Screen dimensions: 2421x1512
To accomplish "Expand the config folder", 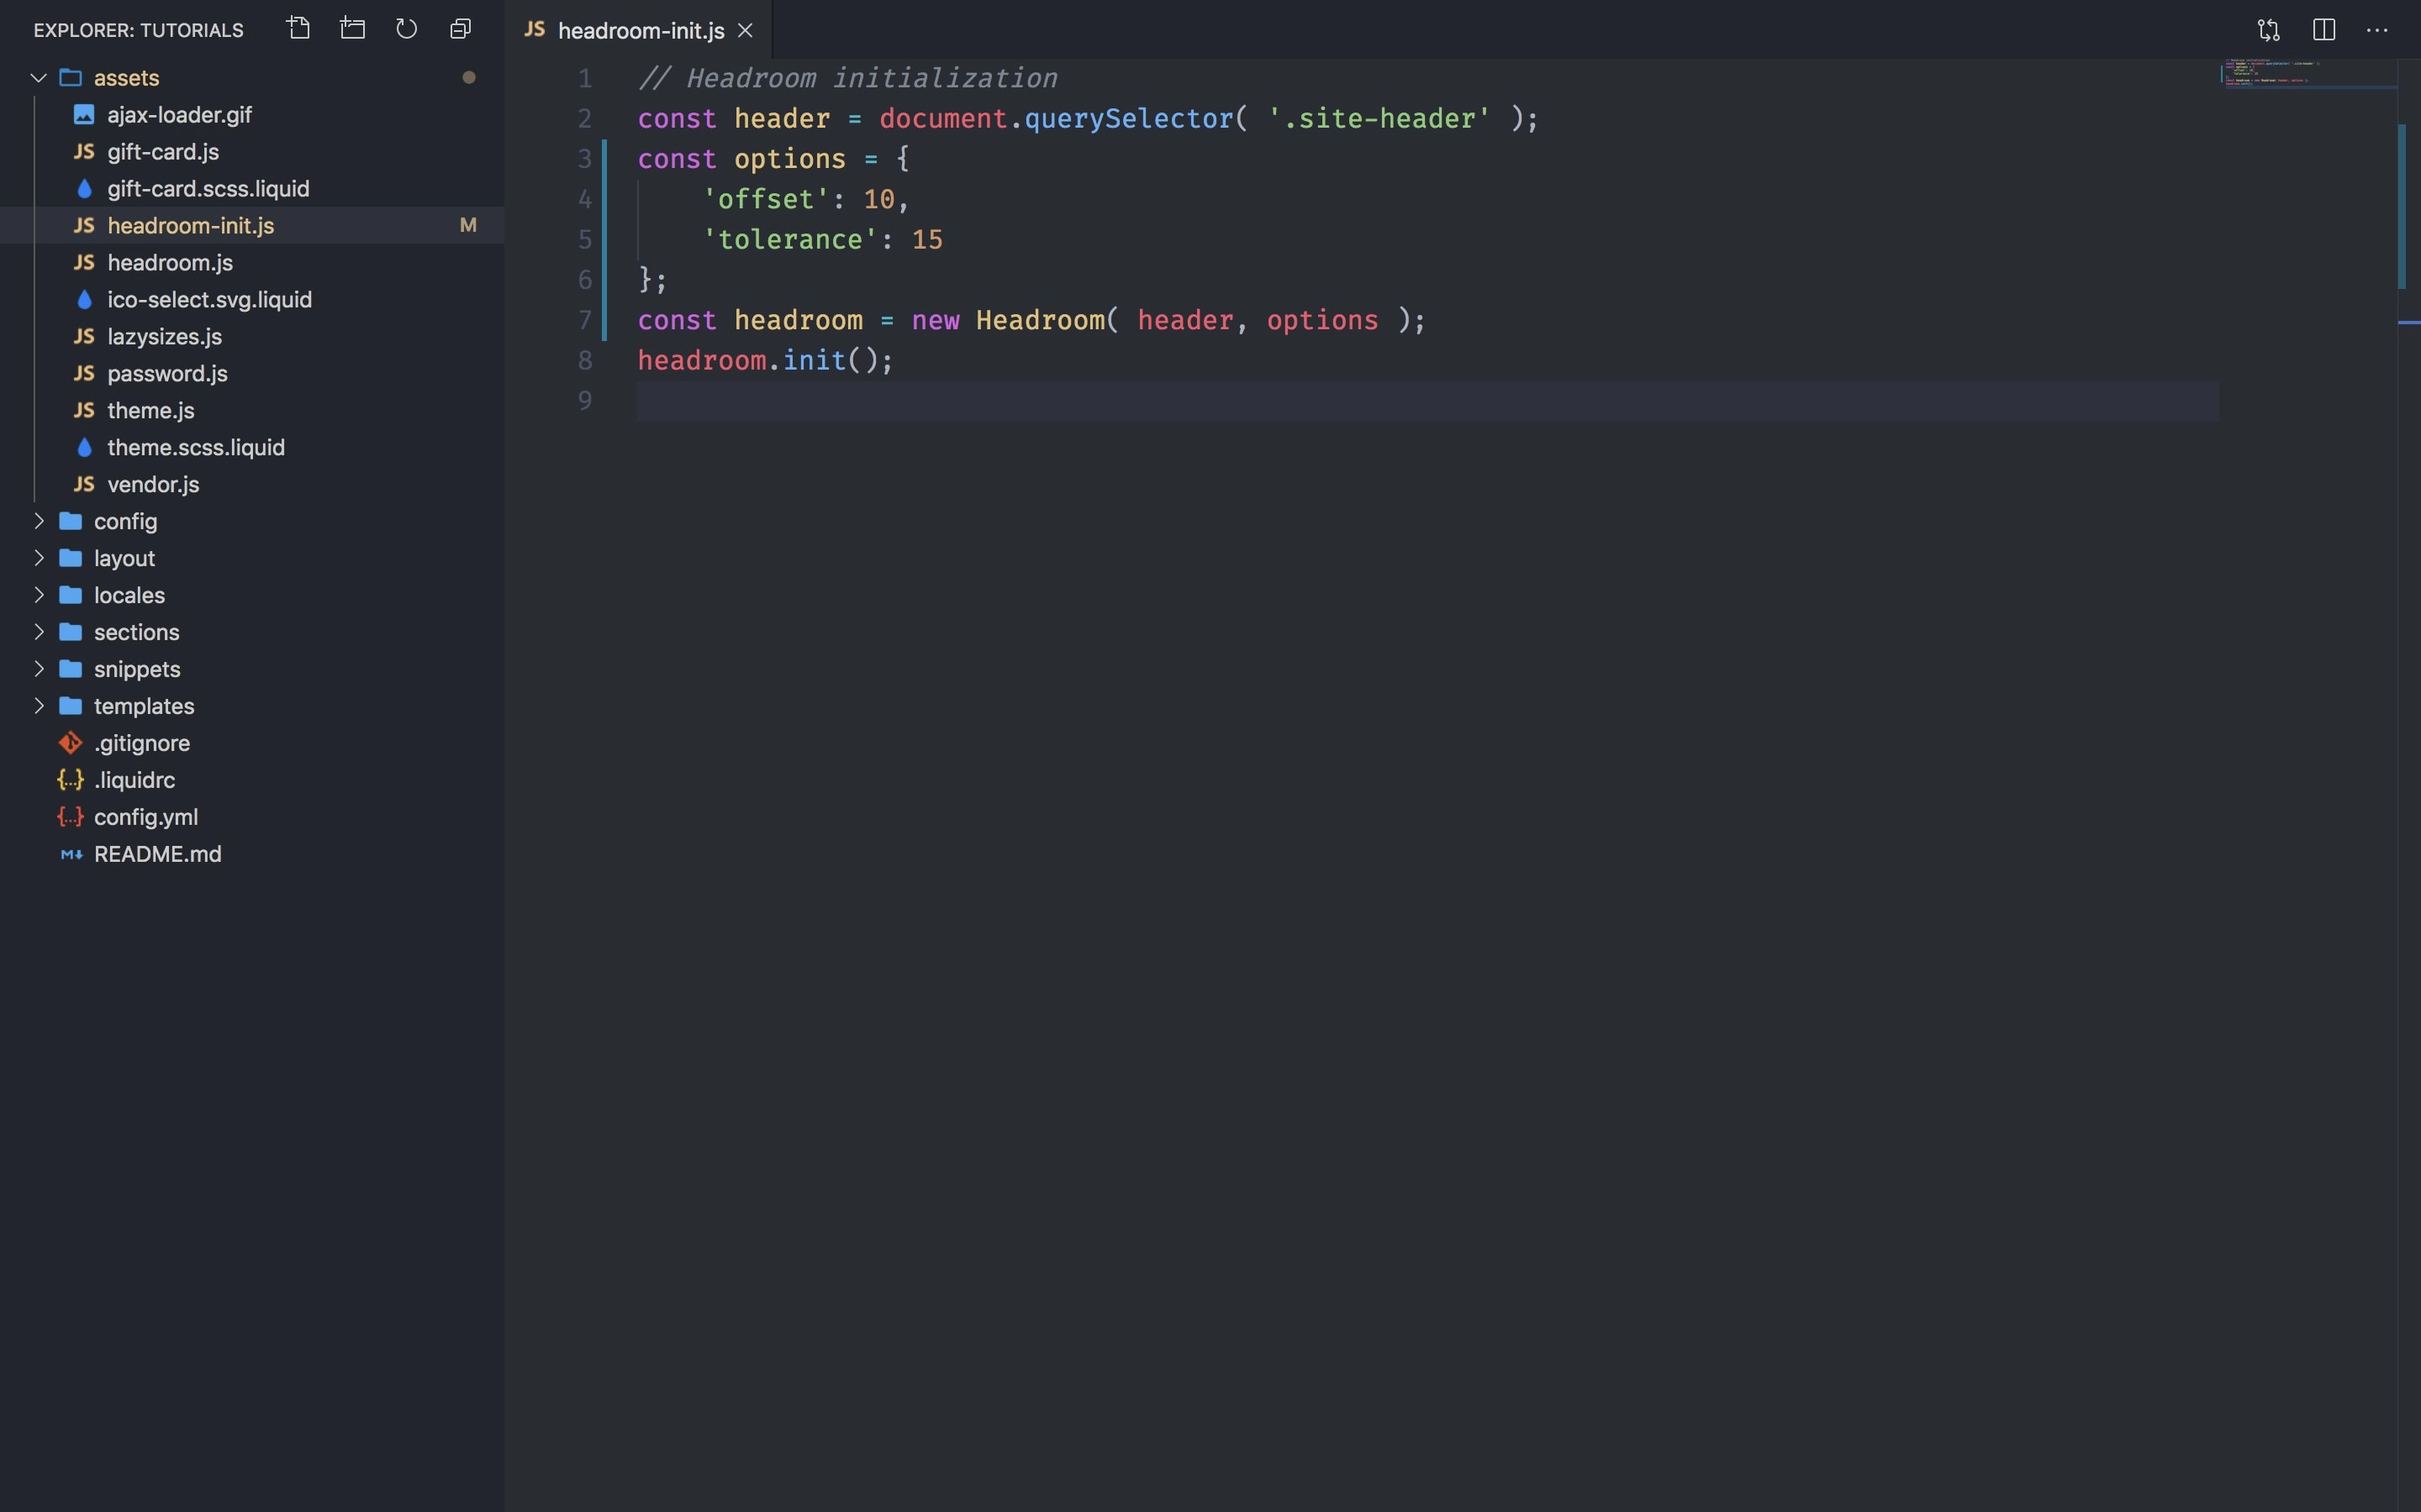I will (39, 521).
